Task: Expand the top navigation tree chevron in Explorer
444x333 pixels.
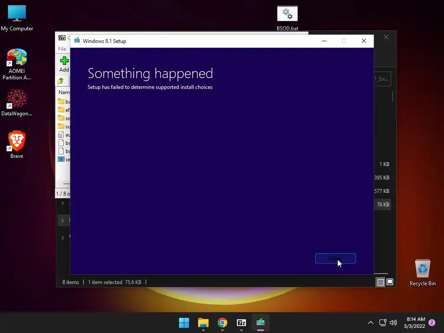Action: pos(62,203)
